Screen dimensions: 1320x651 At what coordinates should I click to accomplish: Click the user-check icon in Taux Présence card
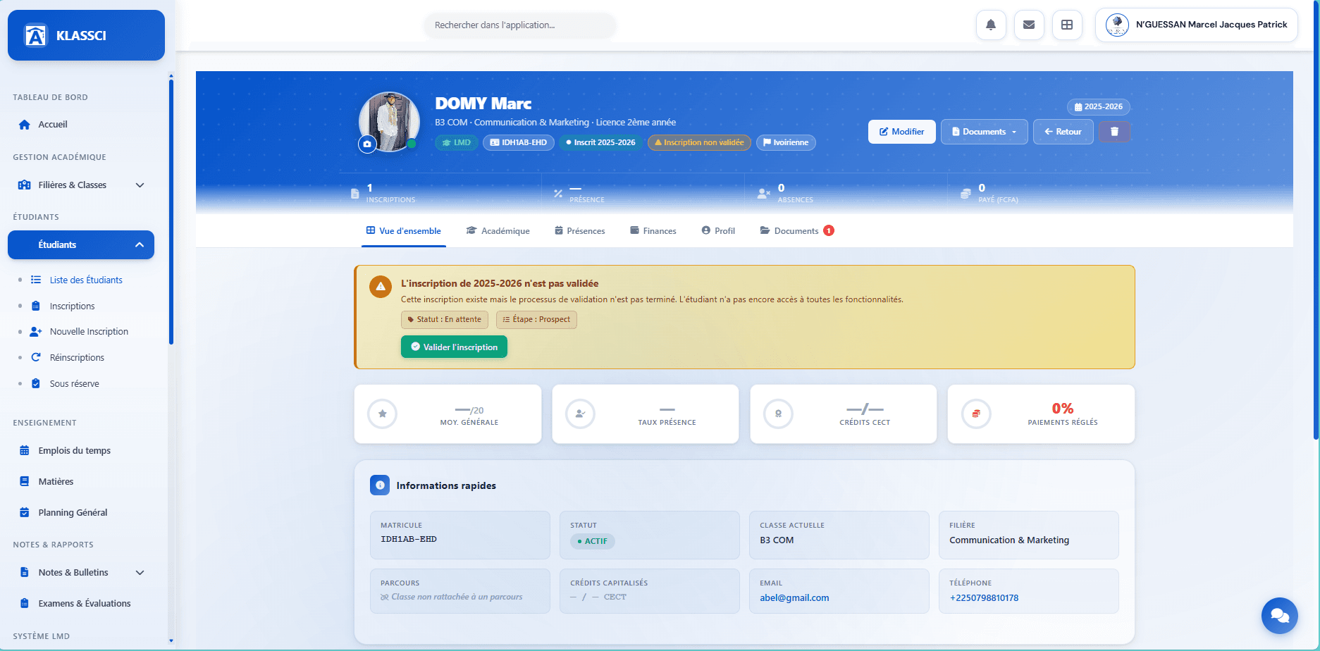tap(581, 414)
